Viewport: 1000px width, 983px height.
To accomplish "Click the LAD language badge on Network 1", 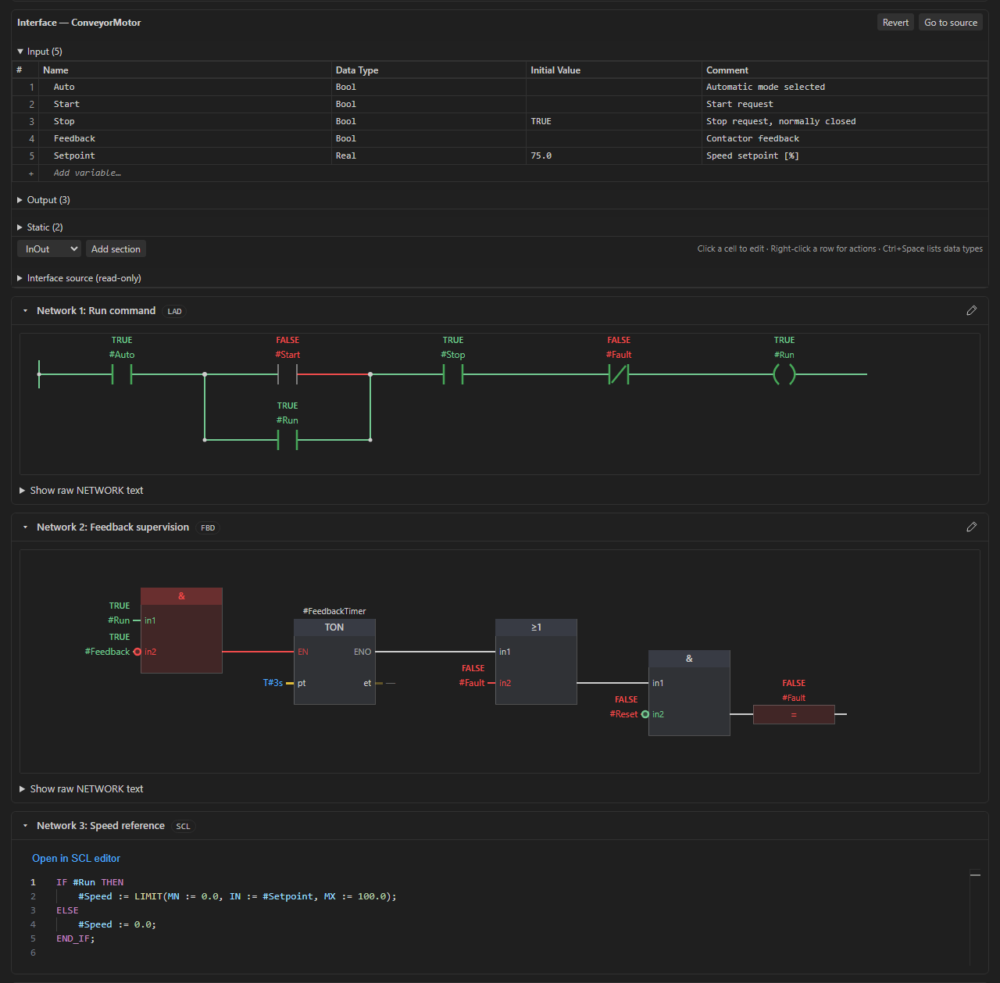I will pyautogui.click(x=175, y=311).
